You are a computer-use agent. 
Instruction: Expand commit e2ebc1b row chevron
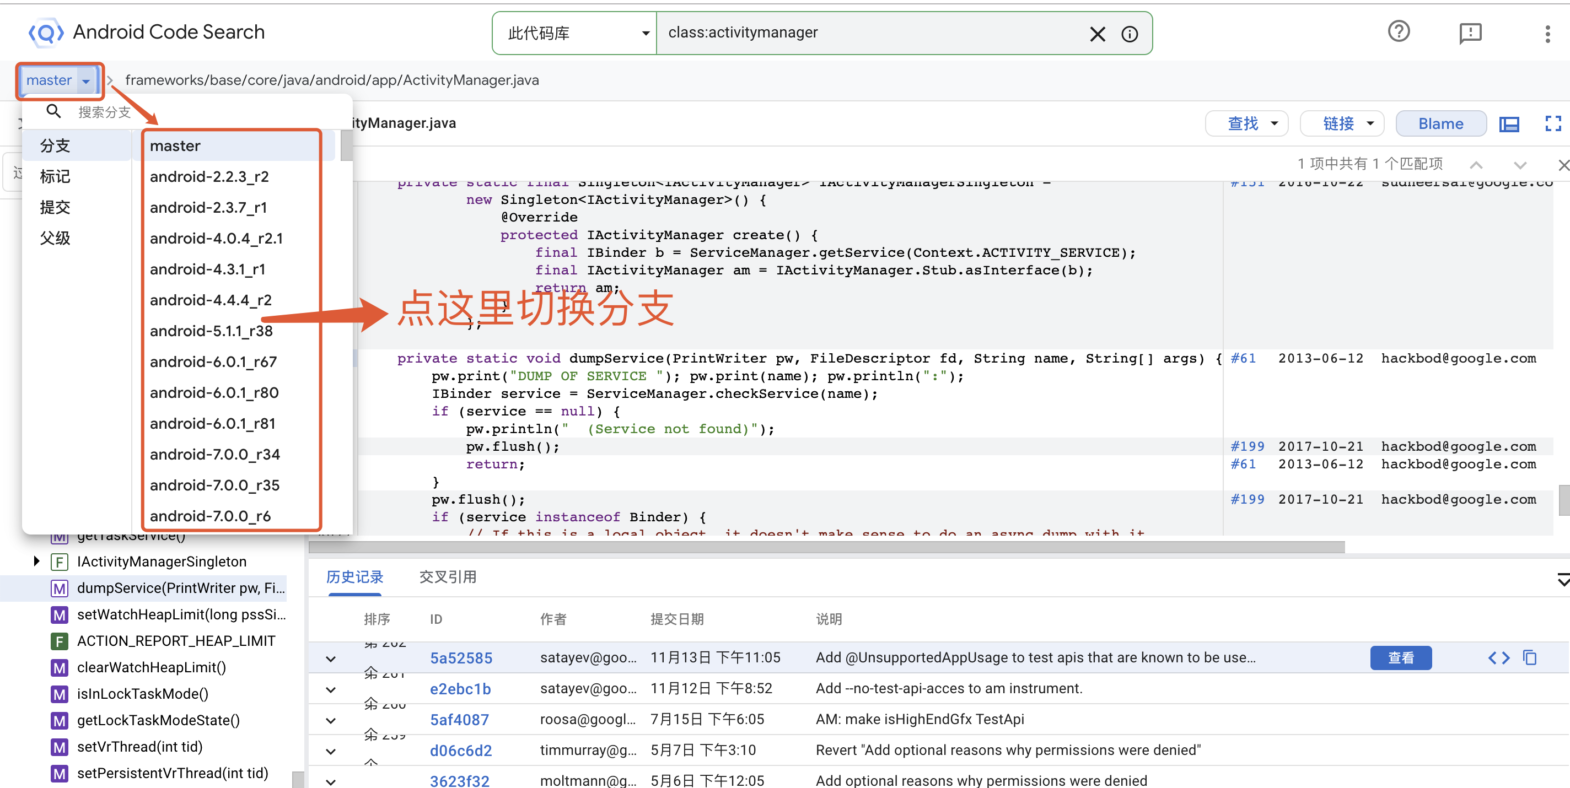pos(330,689)
